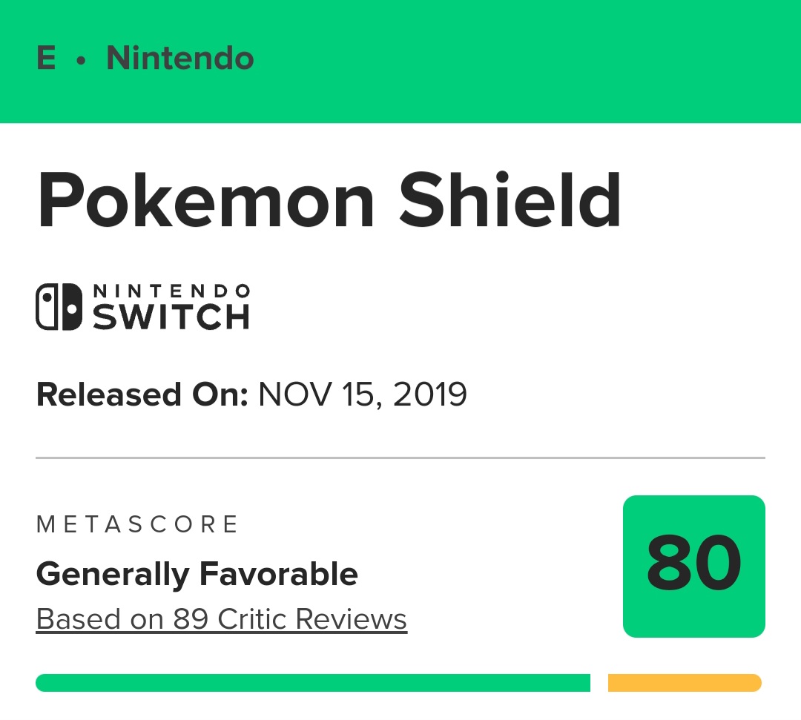Click the Joy-Con Switch console icon
The height and width of the screenshot is (720, 801).
coord(59,307)
